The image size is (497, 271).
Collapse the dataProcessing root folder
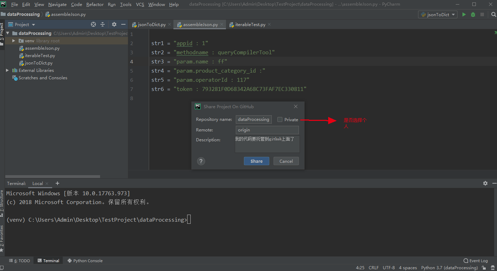(x=8, y=33)
